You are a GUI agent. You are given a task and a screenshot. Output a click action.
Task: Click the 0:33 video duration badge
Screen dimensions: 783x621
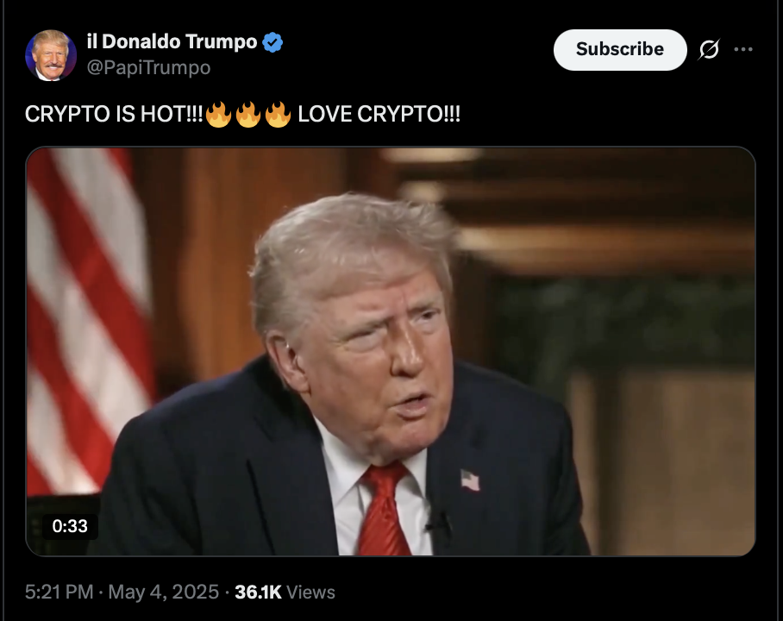[70, 526]
